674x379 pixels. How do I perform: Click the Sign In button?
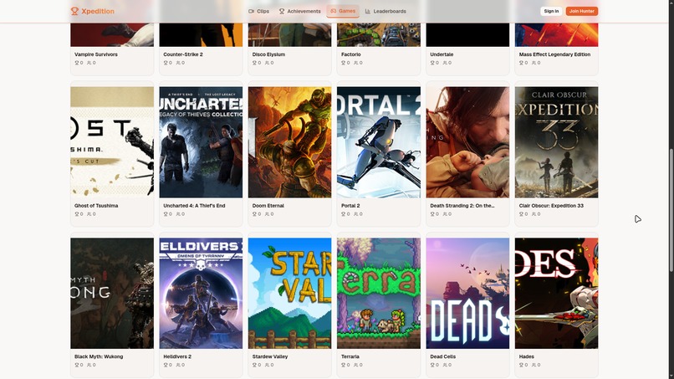551,11
